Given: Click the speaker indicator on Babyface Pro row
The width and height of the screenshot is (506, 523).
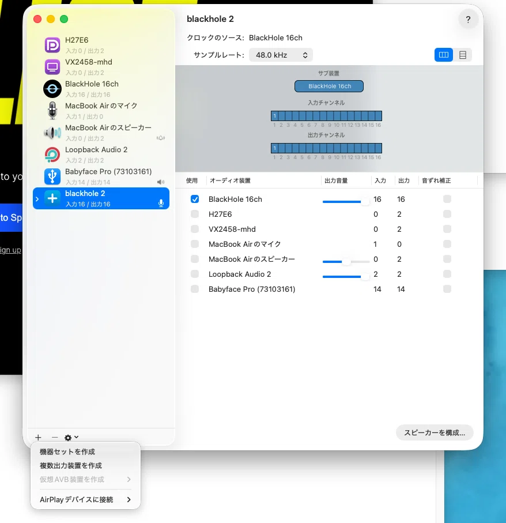Looking at the screenshot, I should [x=161, y=182].
